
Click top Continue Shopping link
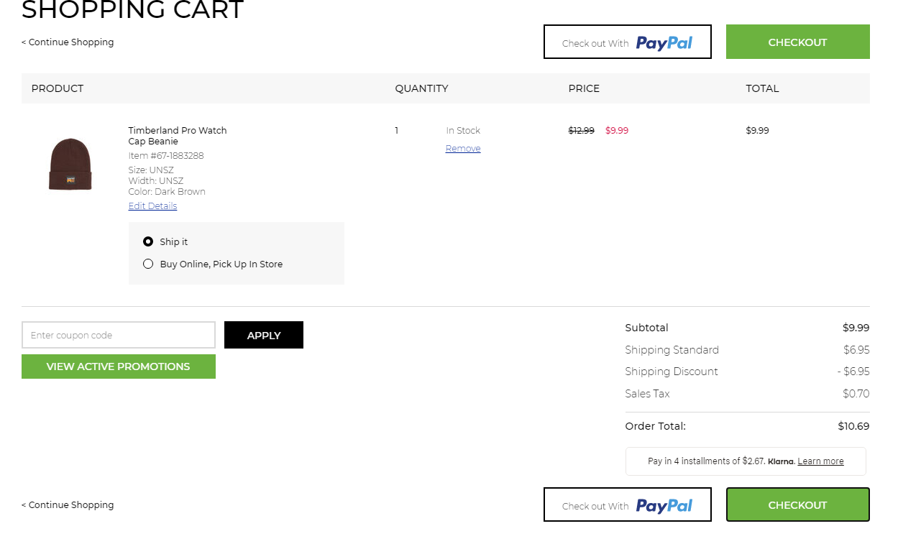coord(68,42)
